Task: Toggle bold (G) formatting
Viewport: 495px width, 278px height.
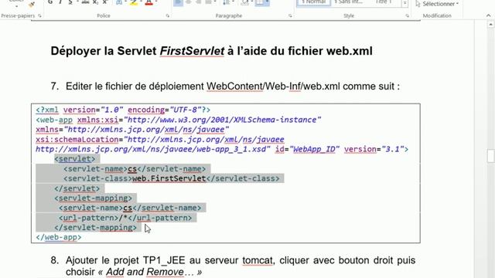Action: tap(50, 2)
